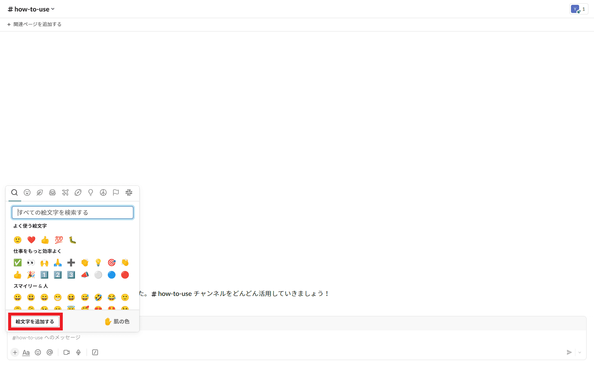594x369 pixels.
Task: Switch to the Symbols peace sign tab
Action: tap(103, 192)
